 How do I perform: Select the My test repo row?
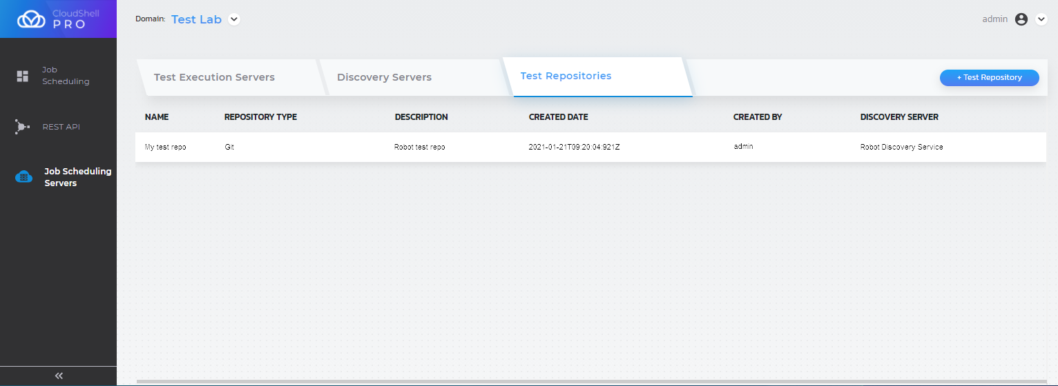point(166,148)
